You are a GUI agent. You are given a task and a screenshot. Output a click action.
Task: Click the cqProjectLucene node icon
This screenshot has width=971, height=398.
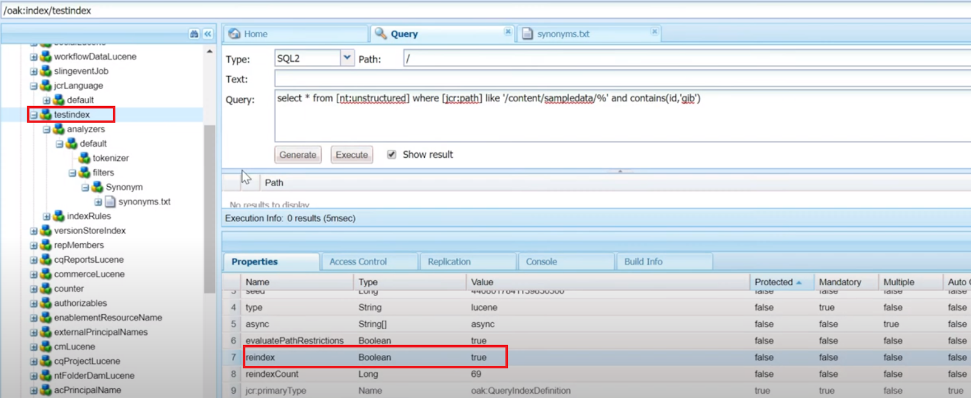[x=46, y=361]
